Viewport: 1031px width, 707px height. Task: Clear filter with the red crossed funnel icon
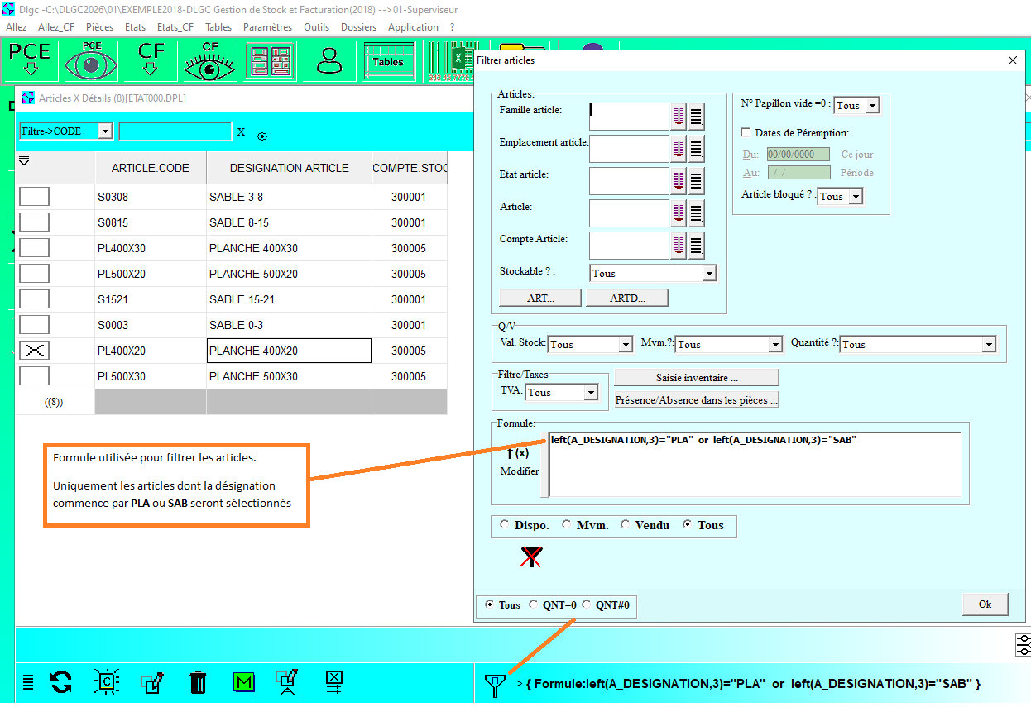tap(531, 557)
